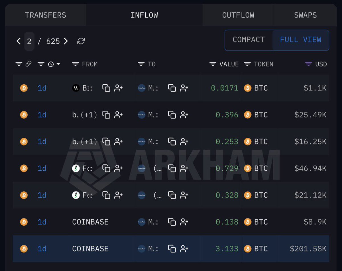The width and height of the screenshot is (342, 271).
Task: Open COINBASE sender in $201.58K row
Action: 90,249
